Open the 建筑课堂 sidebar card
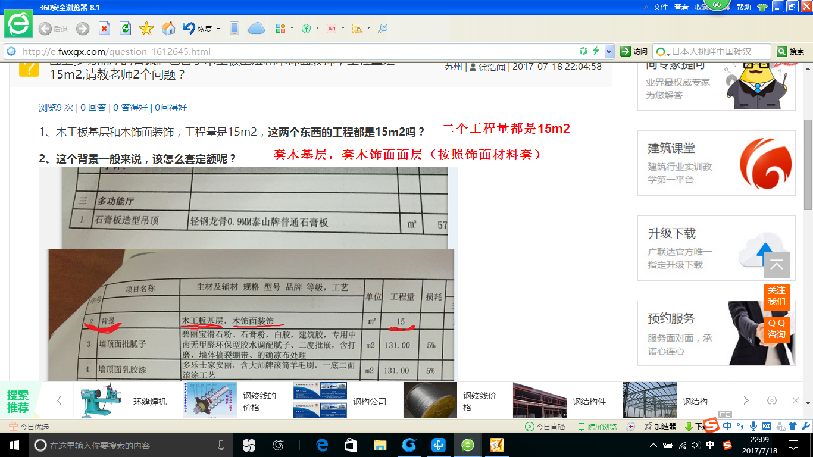The height and width of the screenshot is (457, 813). pos(717,163)
